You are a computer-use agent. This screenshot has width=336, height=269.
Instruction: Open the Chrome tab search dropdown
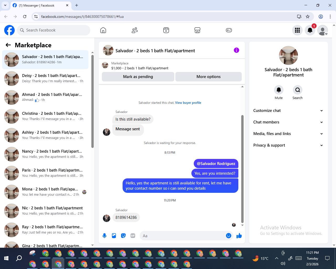(5, 5)
